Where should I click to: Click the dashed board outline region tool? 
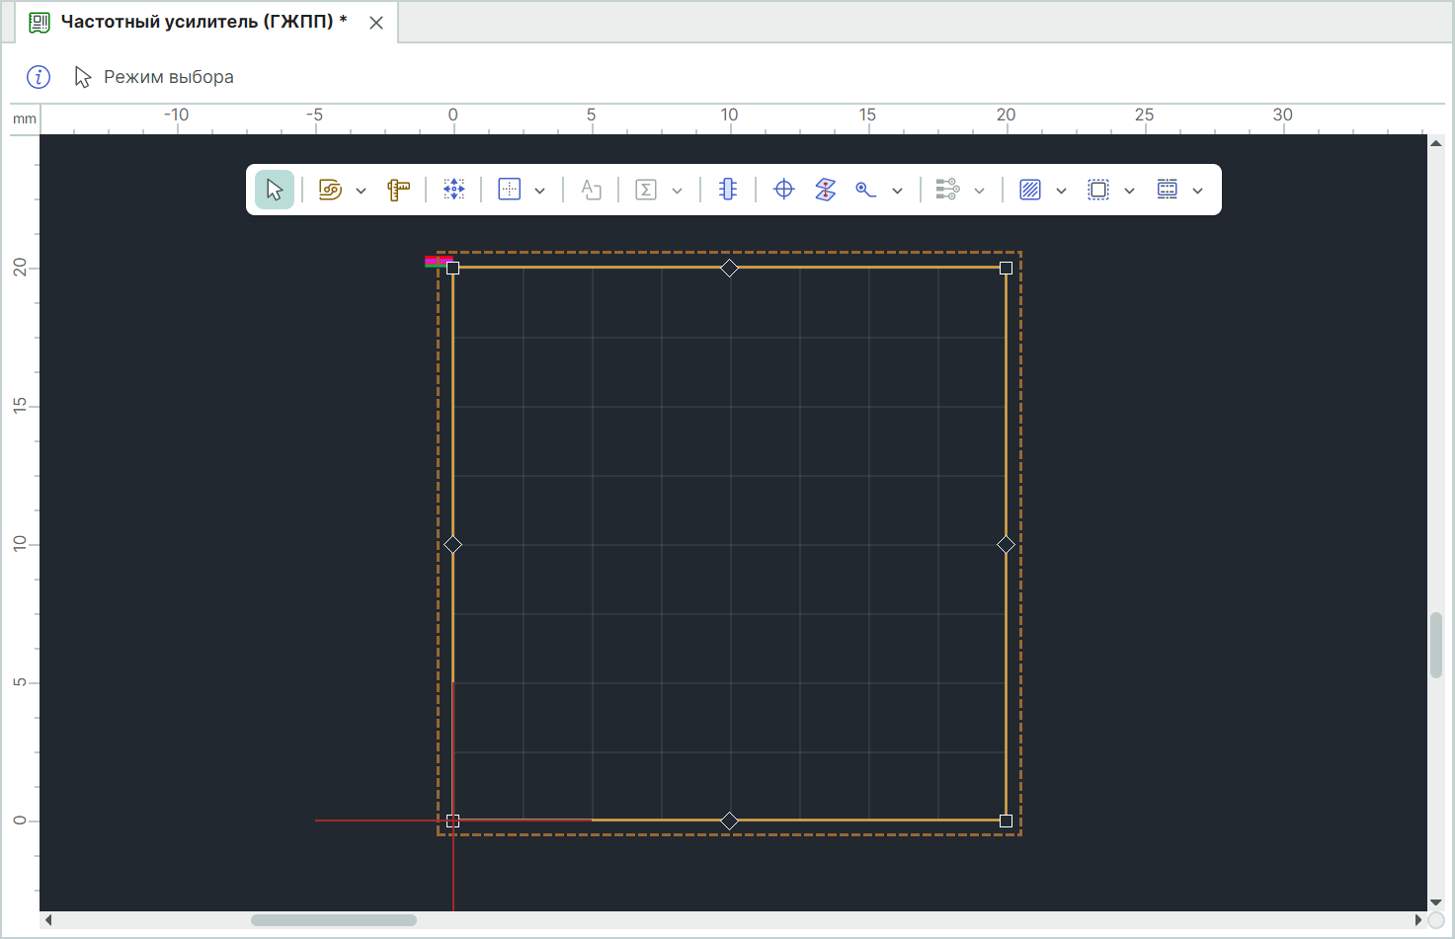tap(1098, 190)
